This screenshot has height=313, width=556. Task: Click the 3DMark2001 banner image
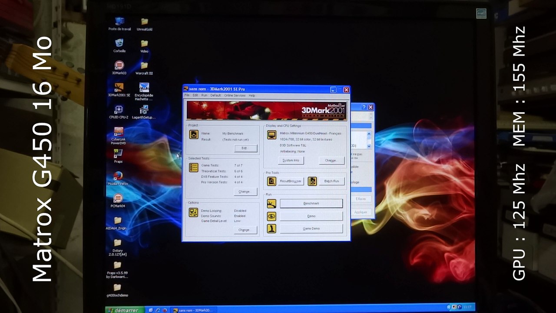267,110
